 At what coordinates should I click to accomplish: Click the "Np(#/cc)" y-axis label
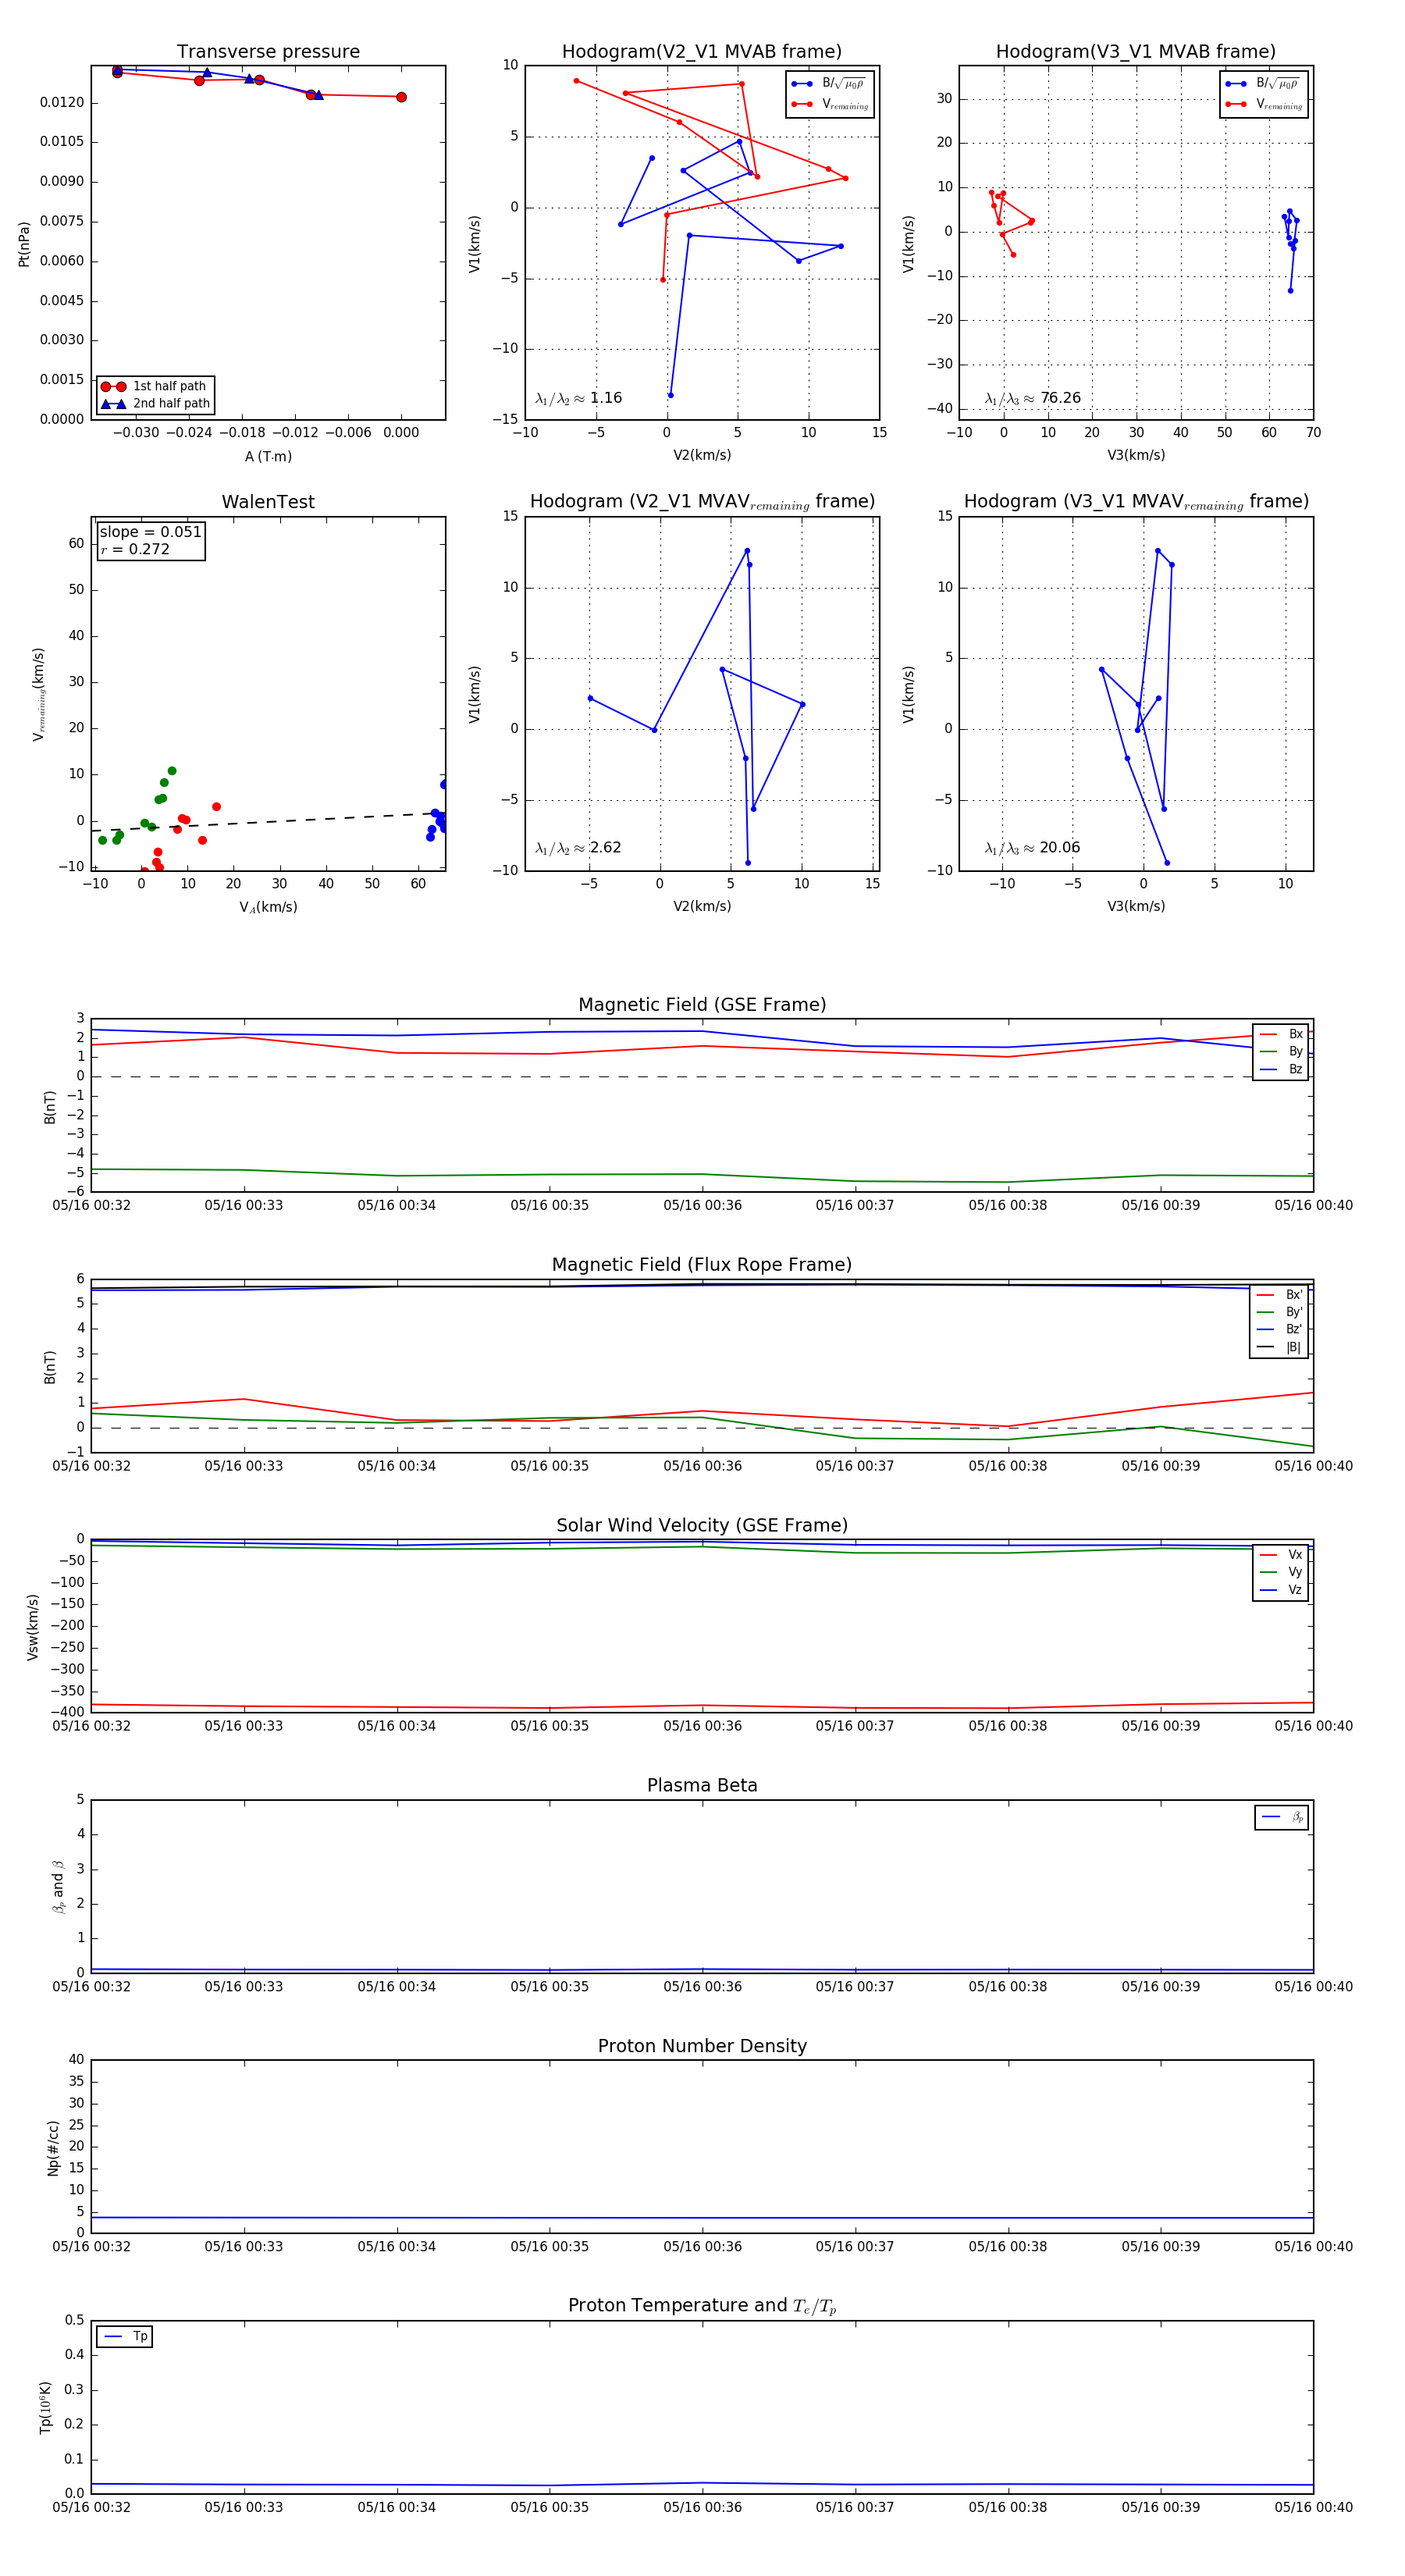point(53,2148)
